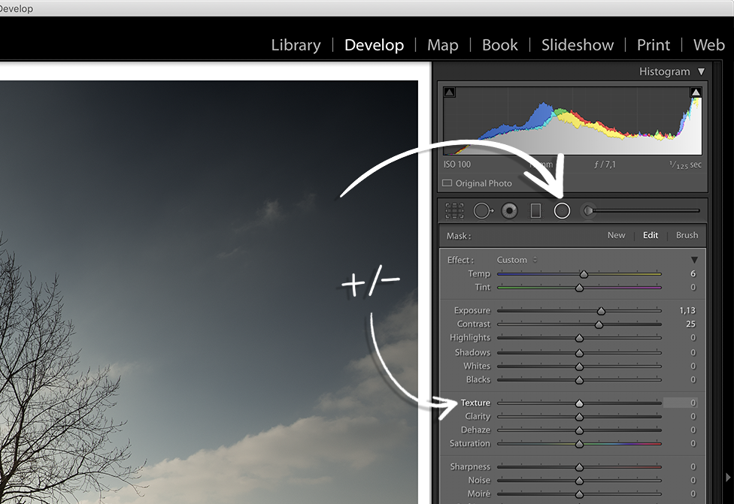The image size is (734, 504).
Task: Click the Sharpness slider handle
Action: click(580, 467)
